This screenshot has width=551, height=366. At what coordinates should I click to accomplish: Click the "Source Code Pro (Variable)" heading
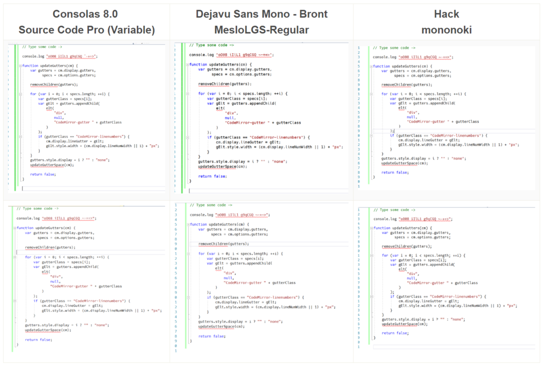point(87,30)
